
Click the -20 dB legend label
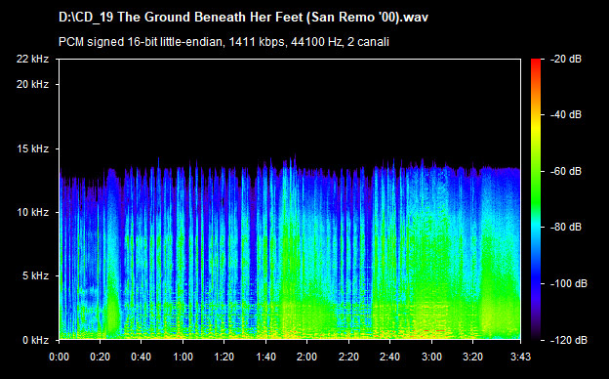[x=566, y=59]
